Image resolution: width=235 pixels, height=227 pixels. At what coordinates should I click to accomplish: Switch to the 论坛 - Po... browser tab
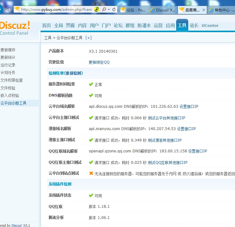pos(133,10)
